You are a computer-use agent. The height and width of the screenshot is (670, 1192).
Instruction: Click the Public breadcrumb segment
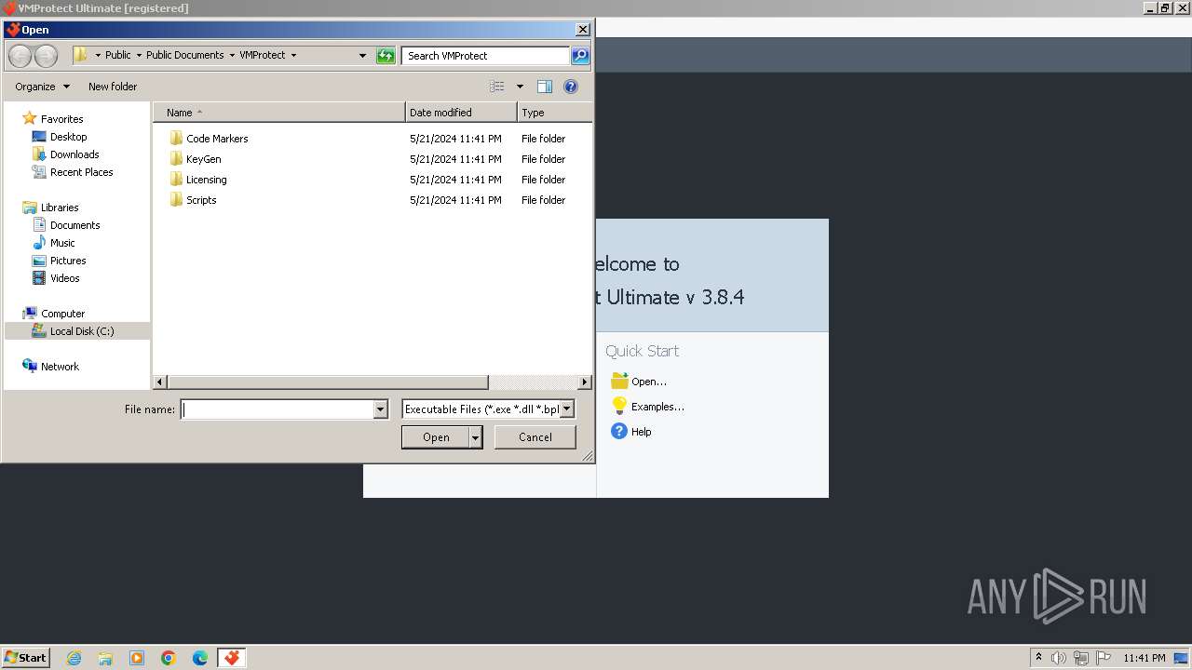[117, 55]
